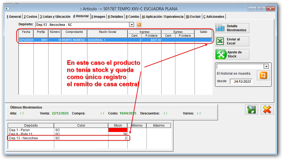Viewport: 283px width, 160px height.
Task: Click the red X cancel icon
Action: coord(267,110)
